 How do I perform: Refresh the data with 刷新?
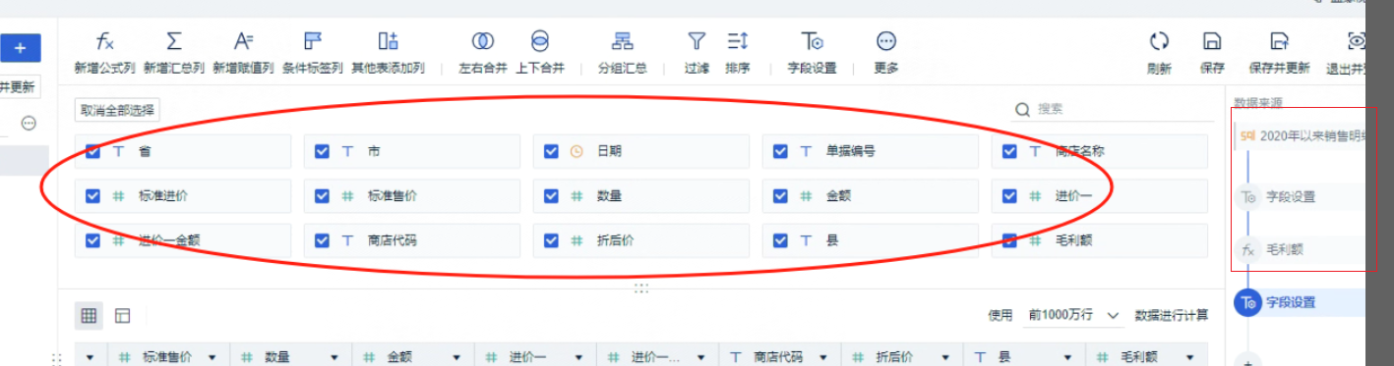(x=1159, y=51)
